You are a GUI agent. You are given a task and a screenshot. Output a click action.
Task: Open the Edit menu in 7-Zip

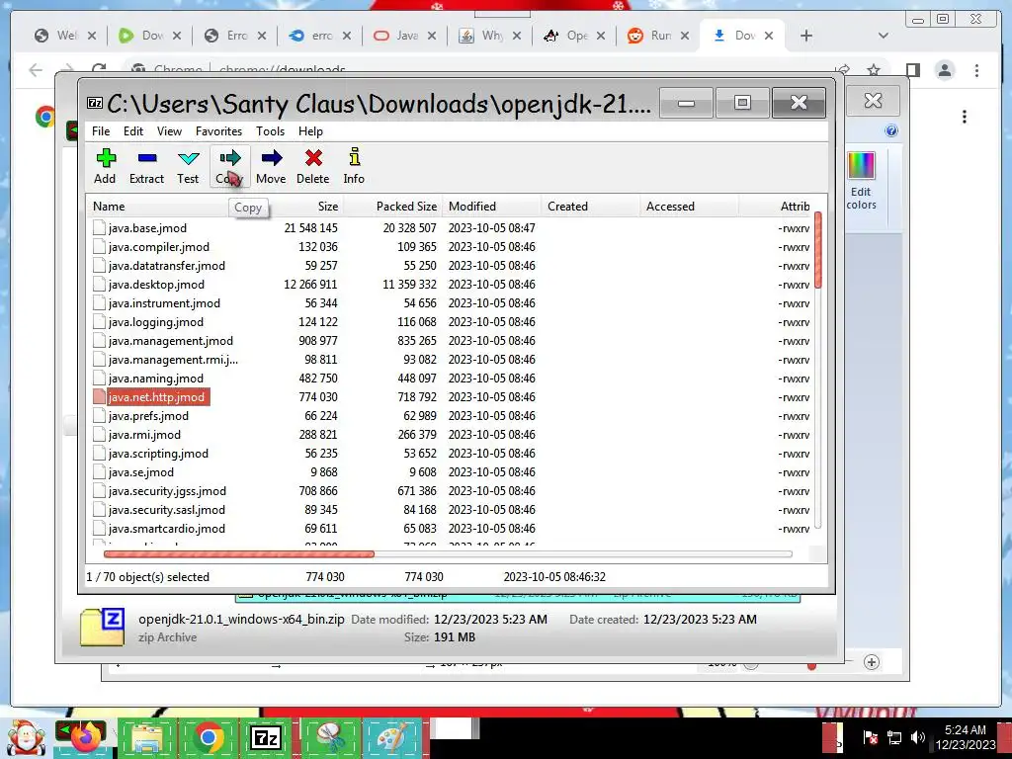click(x=133, y=131)
